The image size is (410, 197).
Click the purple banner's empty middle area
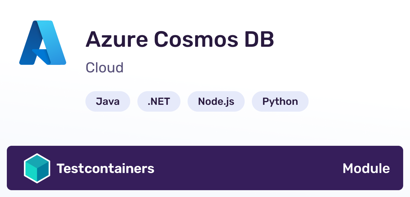[248, 168]
